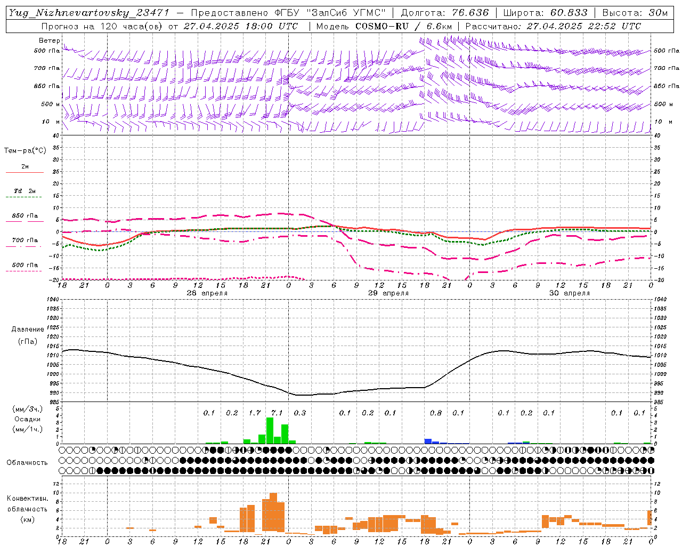Screen dimensions: 682x546
Task: Click the '(гПа)' pressure unit label
Action: [28, 342]
